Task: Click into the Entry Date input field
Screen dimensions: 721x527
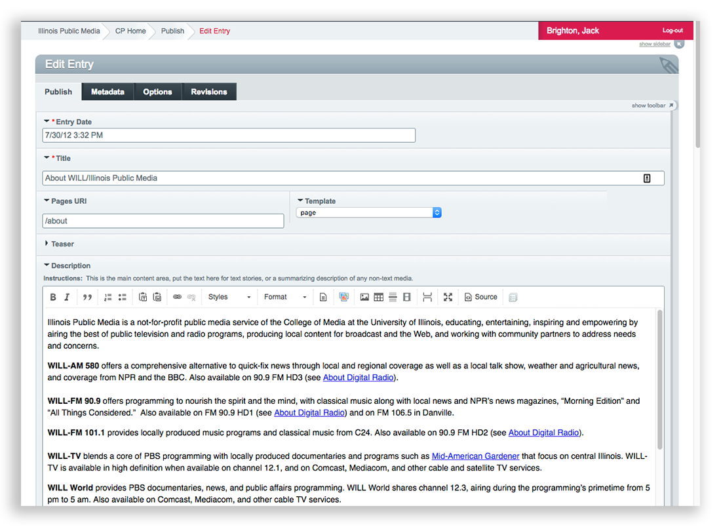Action: [x=229, y=135]
